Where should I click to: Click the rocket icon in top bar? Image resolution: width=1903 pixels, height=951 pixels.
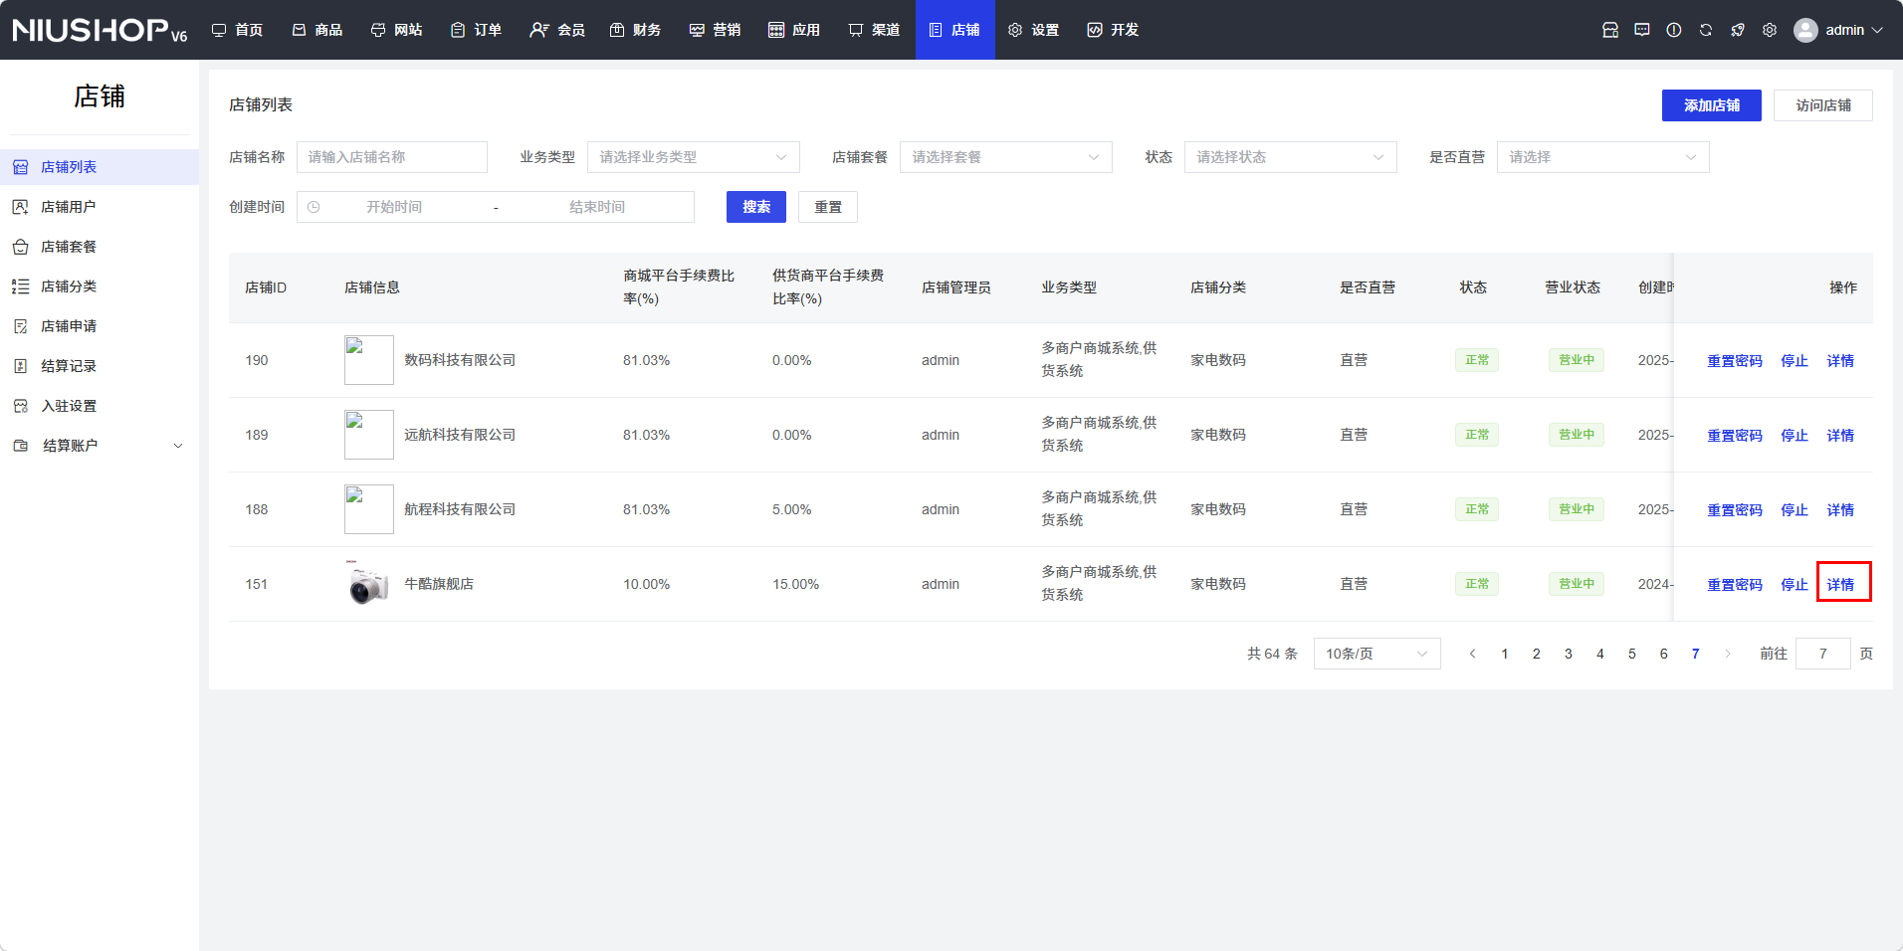1738,30
